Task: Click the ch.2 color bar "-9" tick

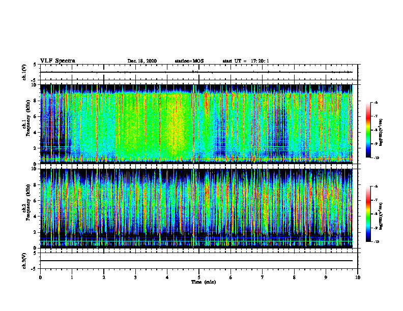Action: coord(376,228)
